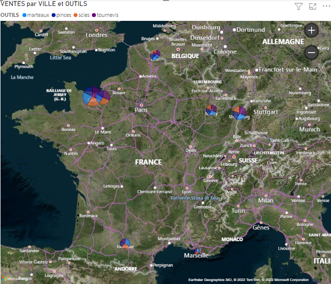Zoom out of the map with minus button
Screen dimensions: 331x284
311,52
